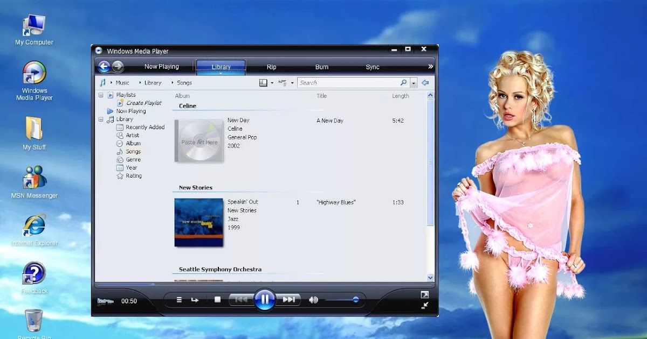Show the list pane arrow icon

coord(425,83)
